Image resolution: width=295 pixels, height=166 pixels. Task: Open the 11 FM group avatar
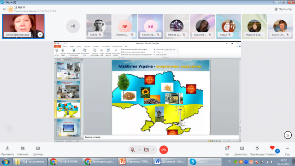(x=10, y=9)
